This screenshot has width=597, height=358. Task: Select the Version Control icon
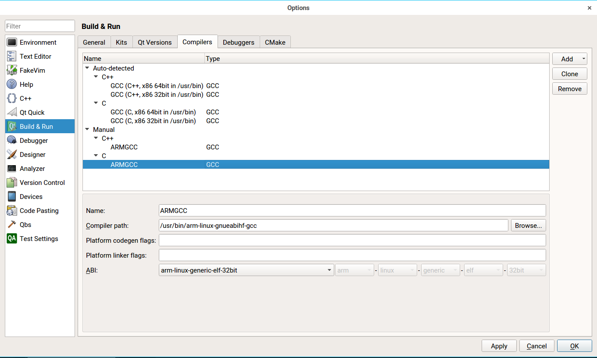(x=12, y=183)
